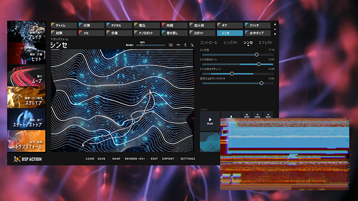Click the DSP ACTION logo

point(28,159)
